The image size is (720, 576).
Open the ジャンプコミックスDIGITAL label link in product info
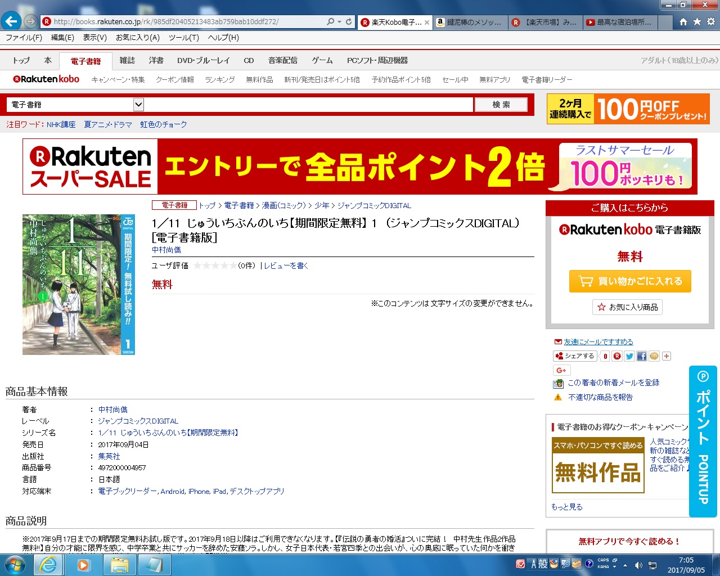click(138, 421)
